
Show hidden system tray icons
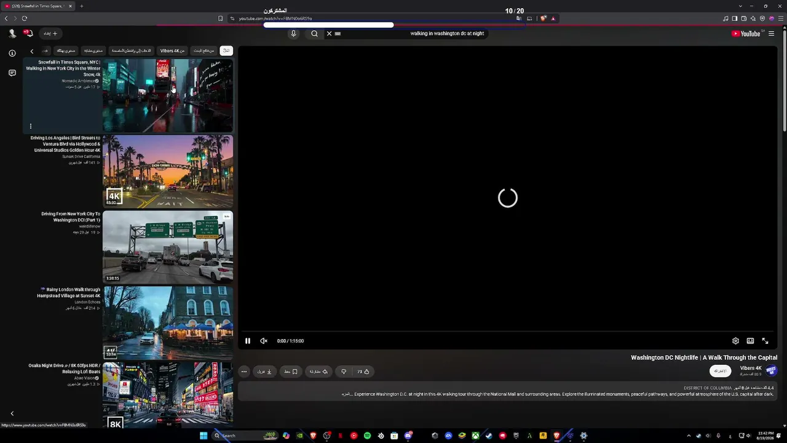pos(689,436)
